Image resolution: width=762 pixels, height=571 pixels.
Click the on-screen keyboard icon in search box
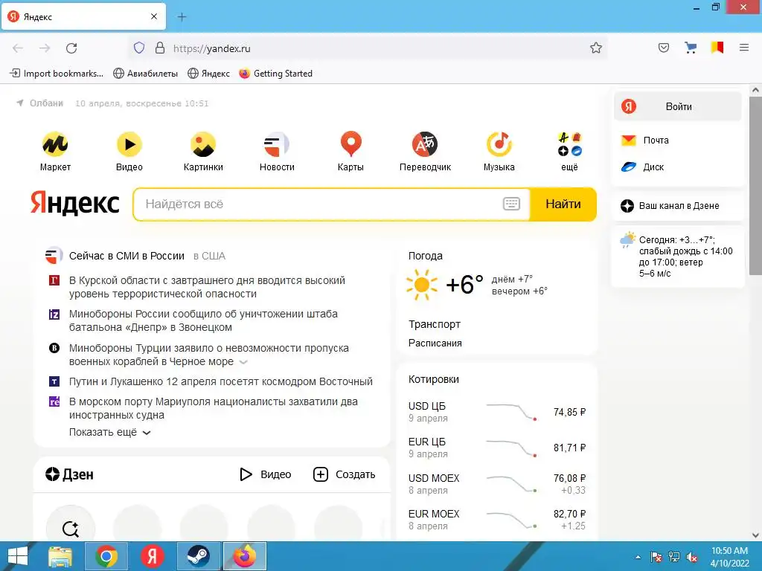[x=511, y=204]
